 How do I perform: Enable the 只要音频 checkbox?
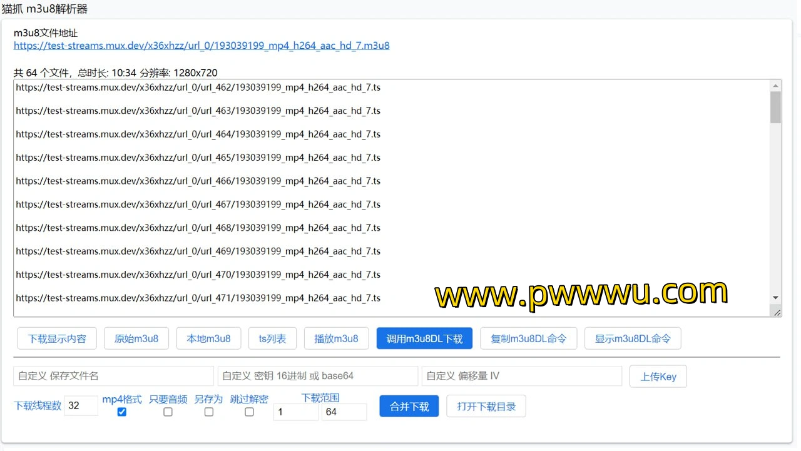pos(168,412)
